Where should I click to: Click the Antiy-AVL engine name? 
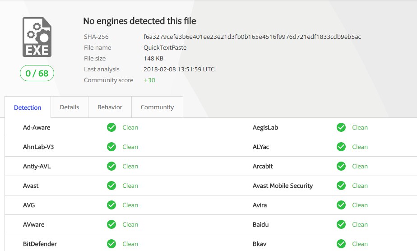pos(37,166)
